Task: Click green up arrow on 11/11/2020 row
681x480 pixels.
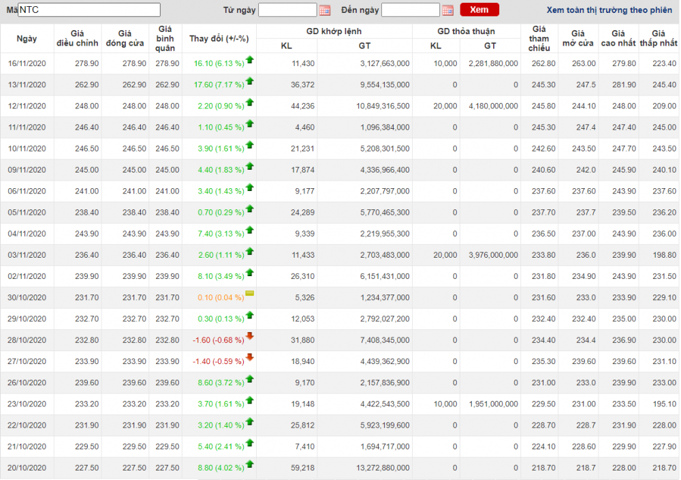Action: [x=250, y=124]
